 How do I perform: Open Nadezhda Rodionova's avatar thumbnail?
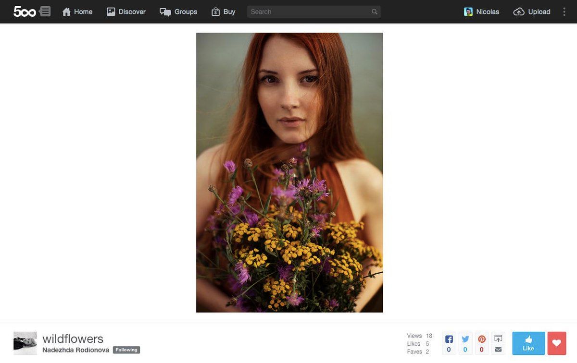tap(25, 343)
